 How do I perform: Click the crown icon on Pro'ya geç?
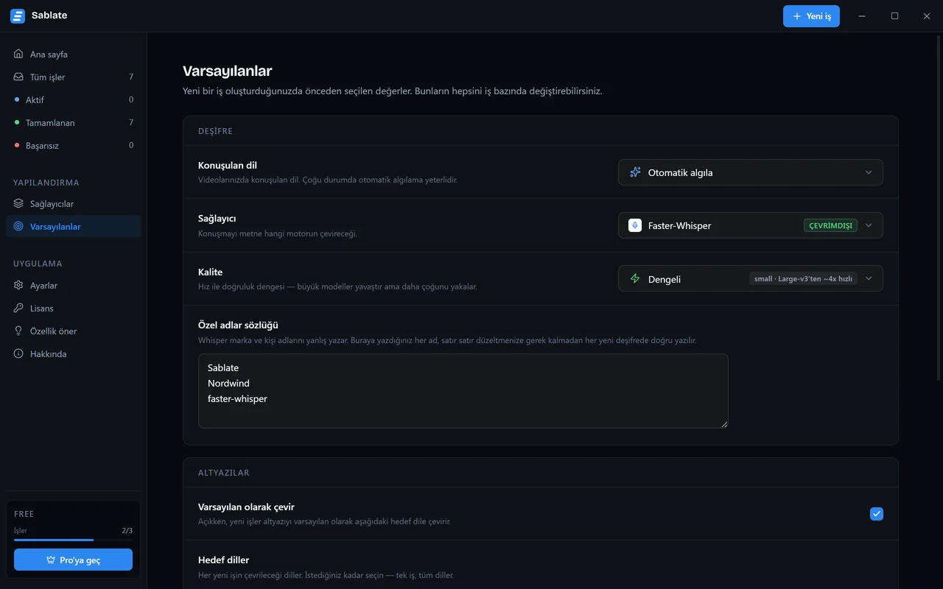51,560
